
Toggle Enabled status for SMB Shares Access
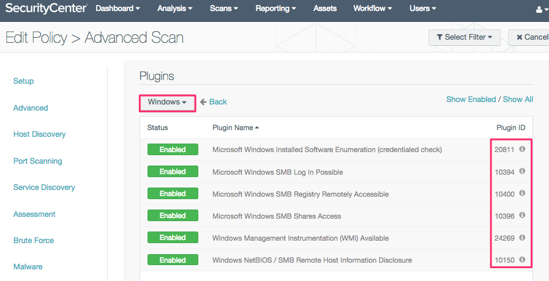(x=173, y=216)
